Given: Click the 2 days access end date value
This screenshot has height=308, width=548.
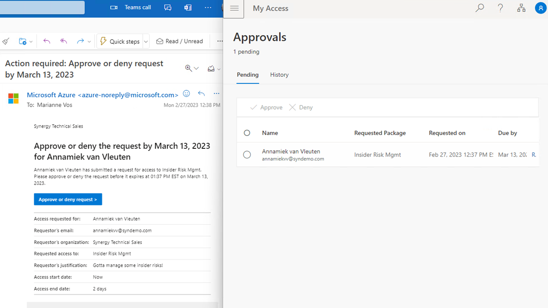Looking at the screenshot, I should point(100,289).
